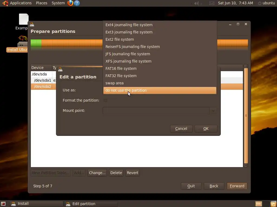Click the Revert button
Viewport: 277px width, 207px height.
pyautogui.click(x=133, y=173)
